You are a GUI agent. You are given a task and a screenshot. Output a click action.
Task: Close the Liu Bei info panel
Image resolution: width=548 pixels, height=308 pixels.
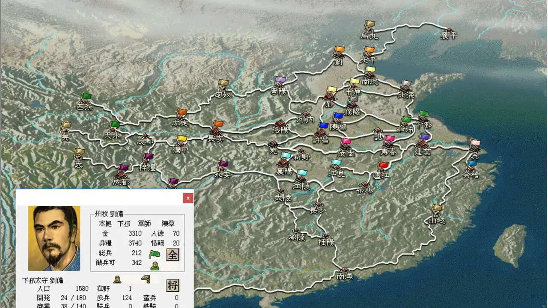(188, 198)
